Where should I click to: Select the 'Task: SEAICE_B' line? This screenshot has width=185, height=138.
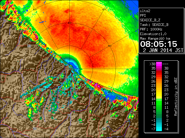154,25
